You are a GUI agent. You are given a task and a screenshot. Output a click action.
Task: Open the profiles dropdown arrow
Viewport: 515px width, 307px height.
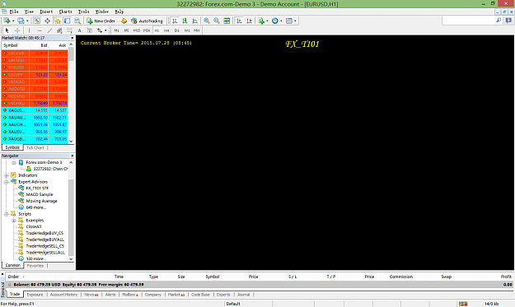27,21
